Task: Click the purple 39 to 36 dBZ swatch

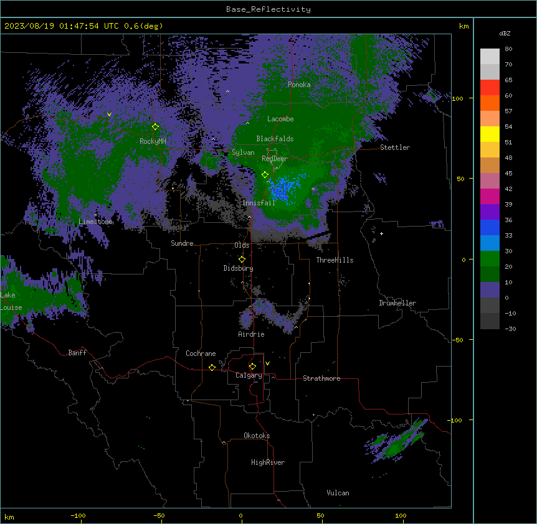Action: click(x=490, y=212)
